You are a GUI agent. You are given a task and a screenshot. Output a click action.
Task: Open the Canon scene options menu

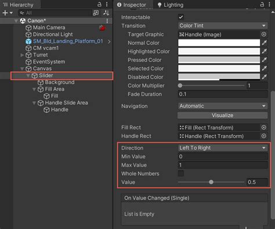click(x=107, y=21)
